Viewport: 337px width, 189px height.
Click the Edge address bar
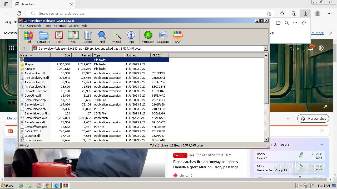pyautogui.click(x=150, y=13)
